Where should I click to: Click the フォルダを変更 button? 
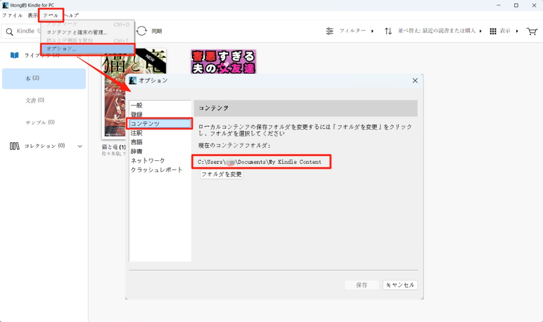222,174
